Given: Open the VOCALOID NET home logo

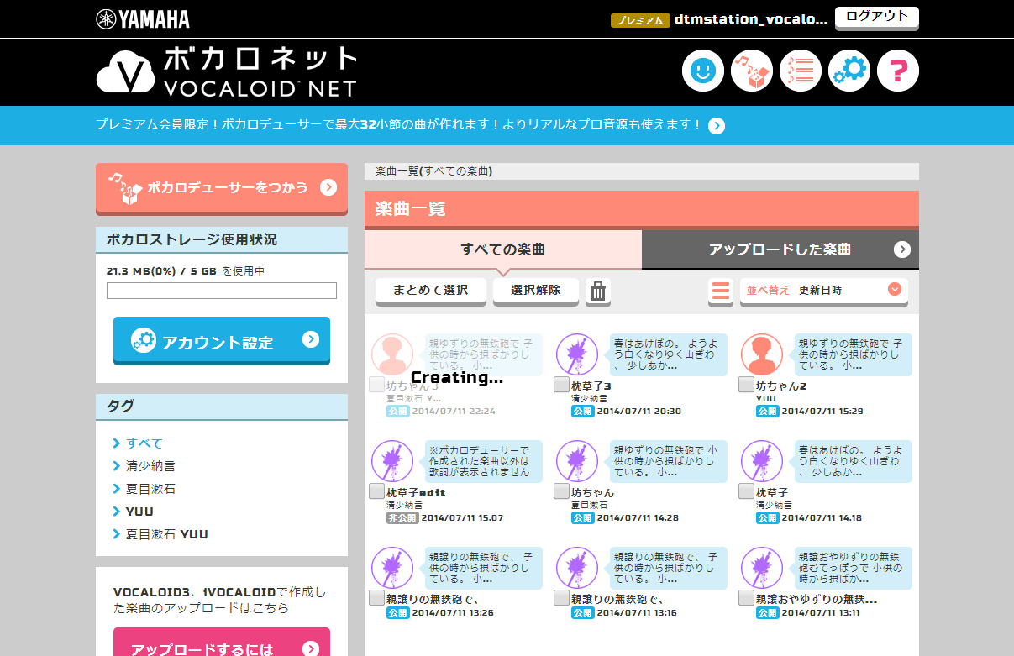Looking at the screenshot, I should point(227,71).
